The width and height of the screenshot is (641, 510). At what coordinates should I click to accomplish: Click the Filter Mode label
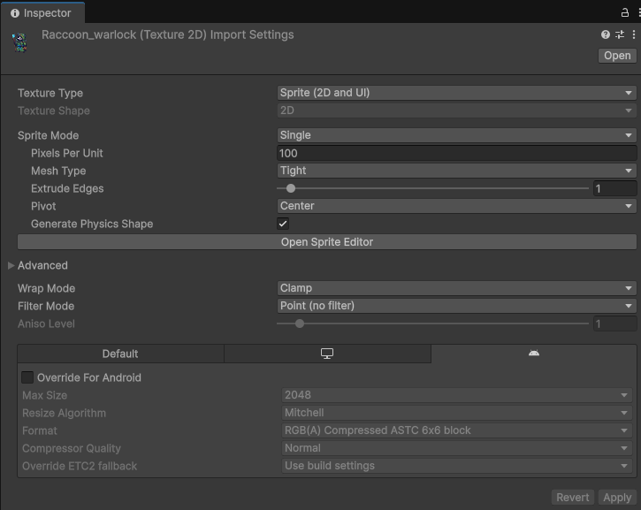pyautogui.click(x=46, y=306)
